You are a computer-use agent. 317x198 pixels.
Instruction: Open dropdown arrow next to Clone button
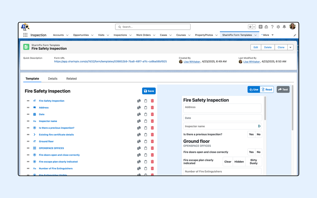(291, 47)
